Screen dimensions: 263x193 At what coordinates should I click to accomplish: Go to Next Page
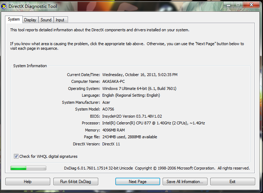(137, 181)
